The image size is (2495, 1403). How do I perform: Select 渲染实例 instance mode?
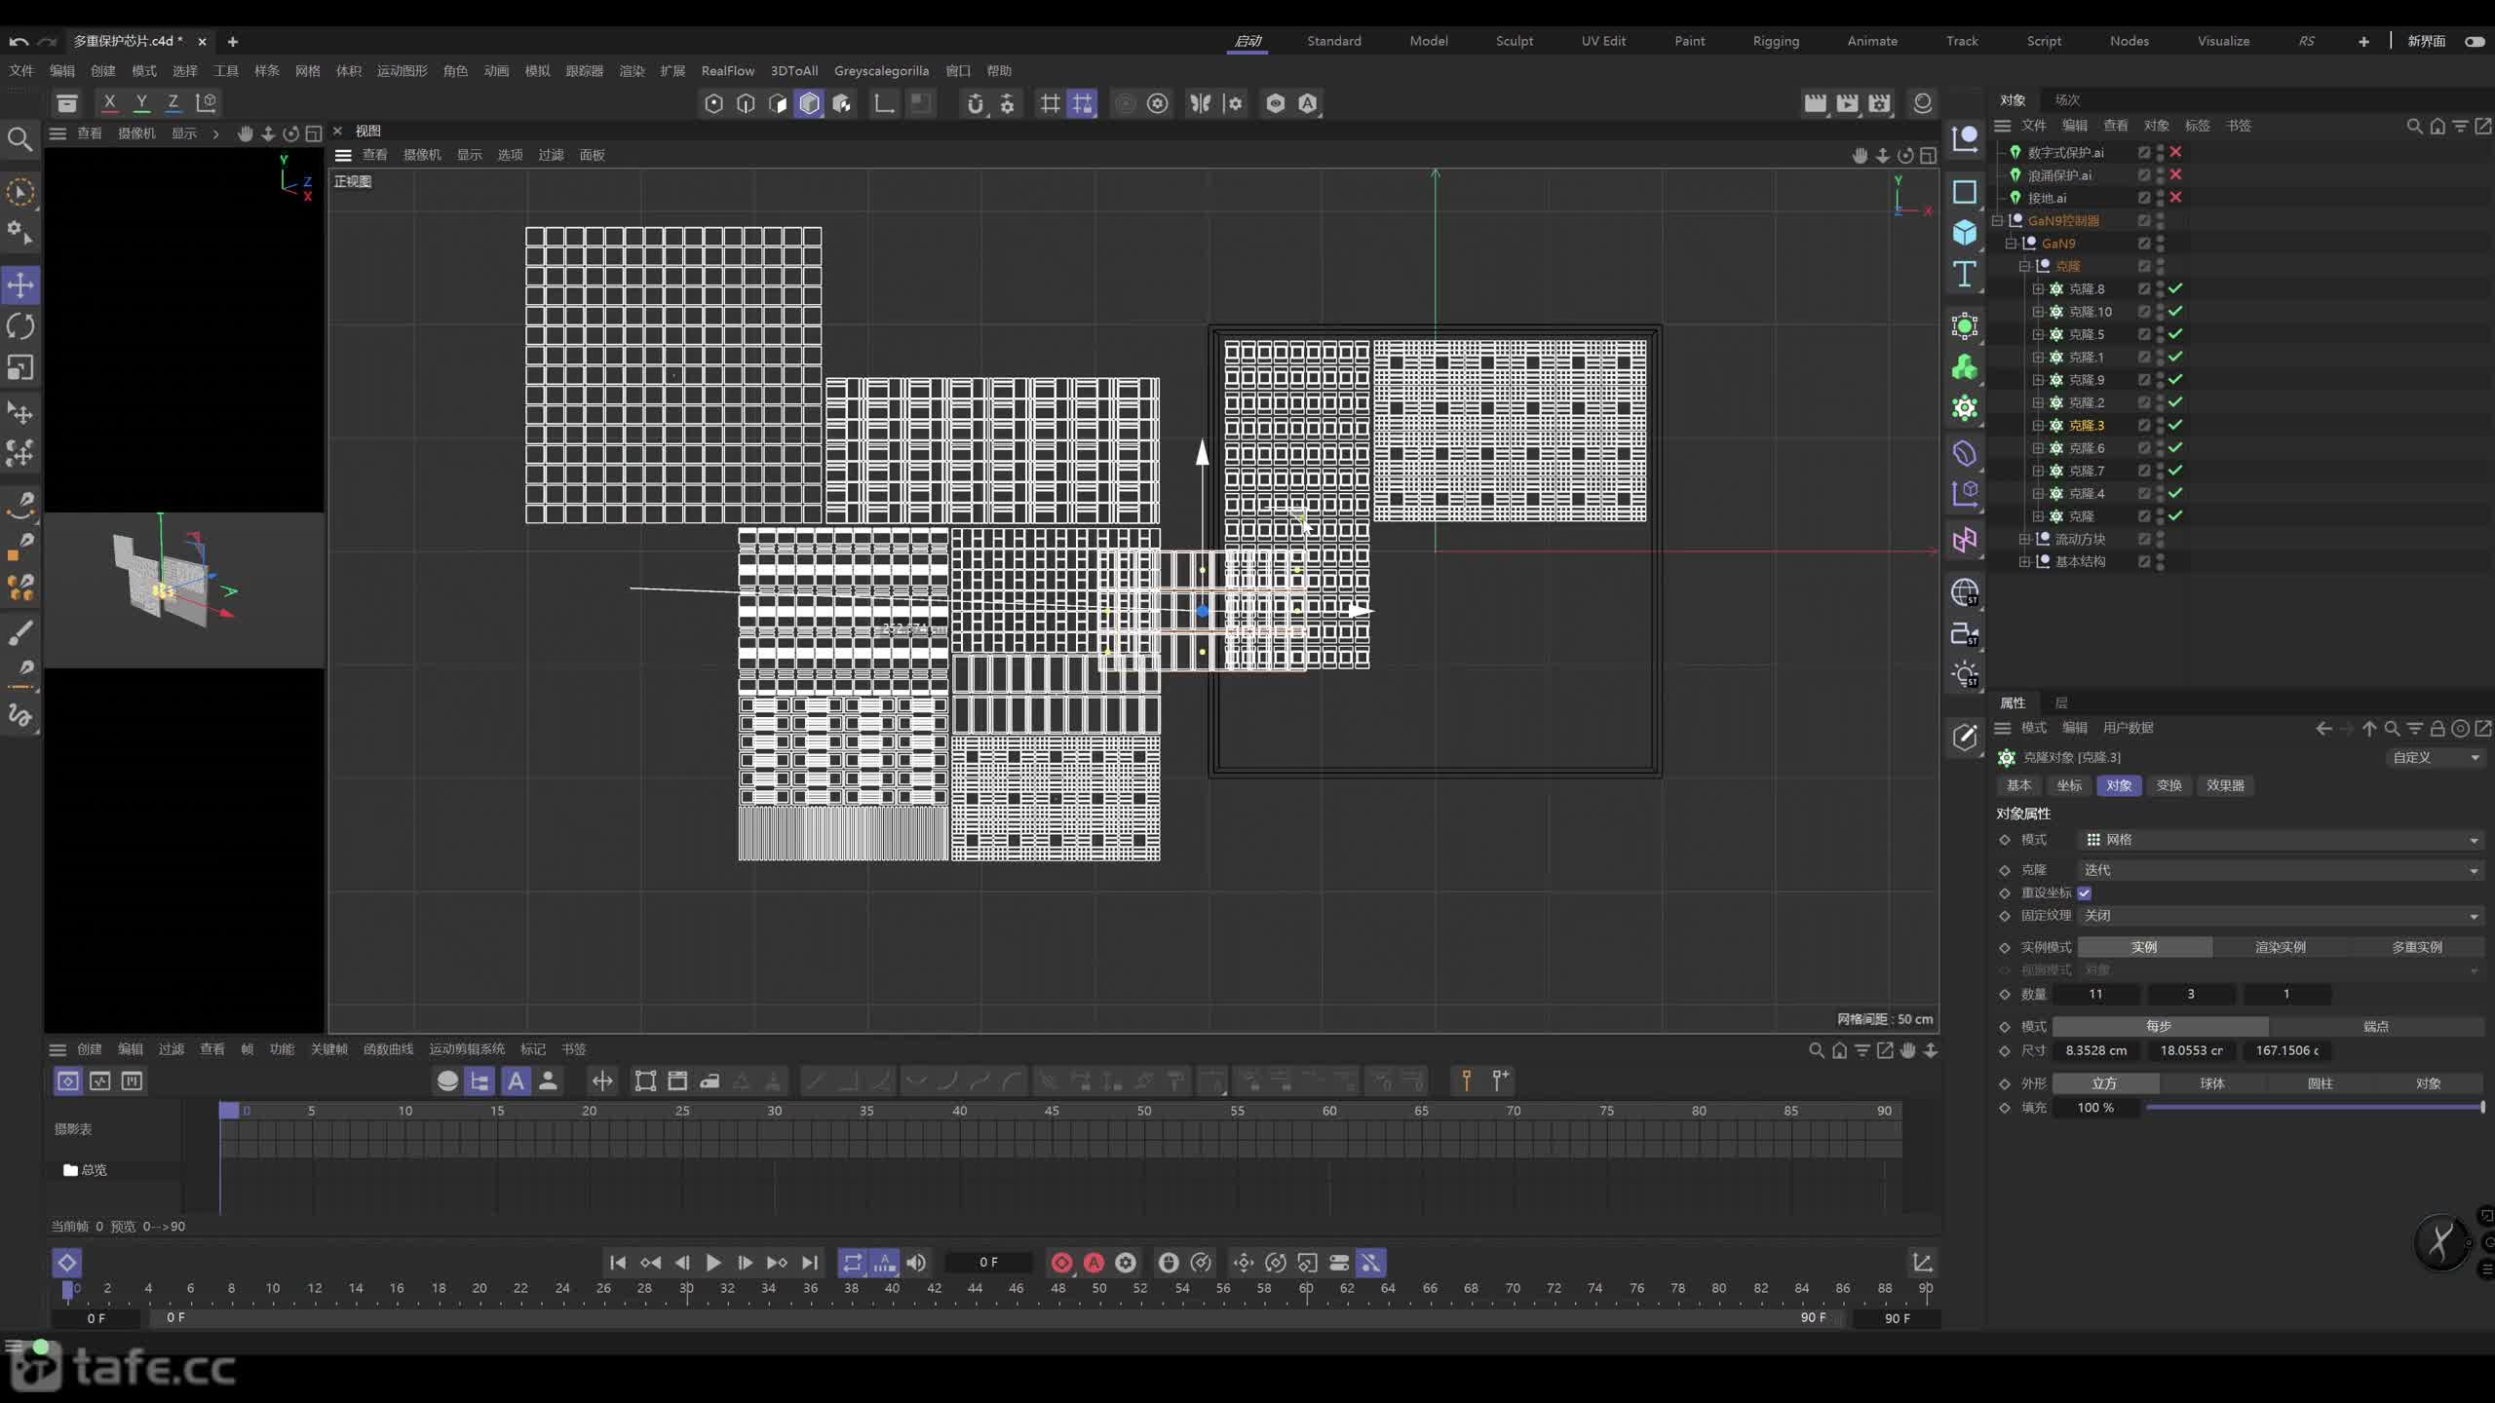pyautogui.click(x=2280, y=947)
